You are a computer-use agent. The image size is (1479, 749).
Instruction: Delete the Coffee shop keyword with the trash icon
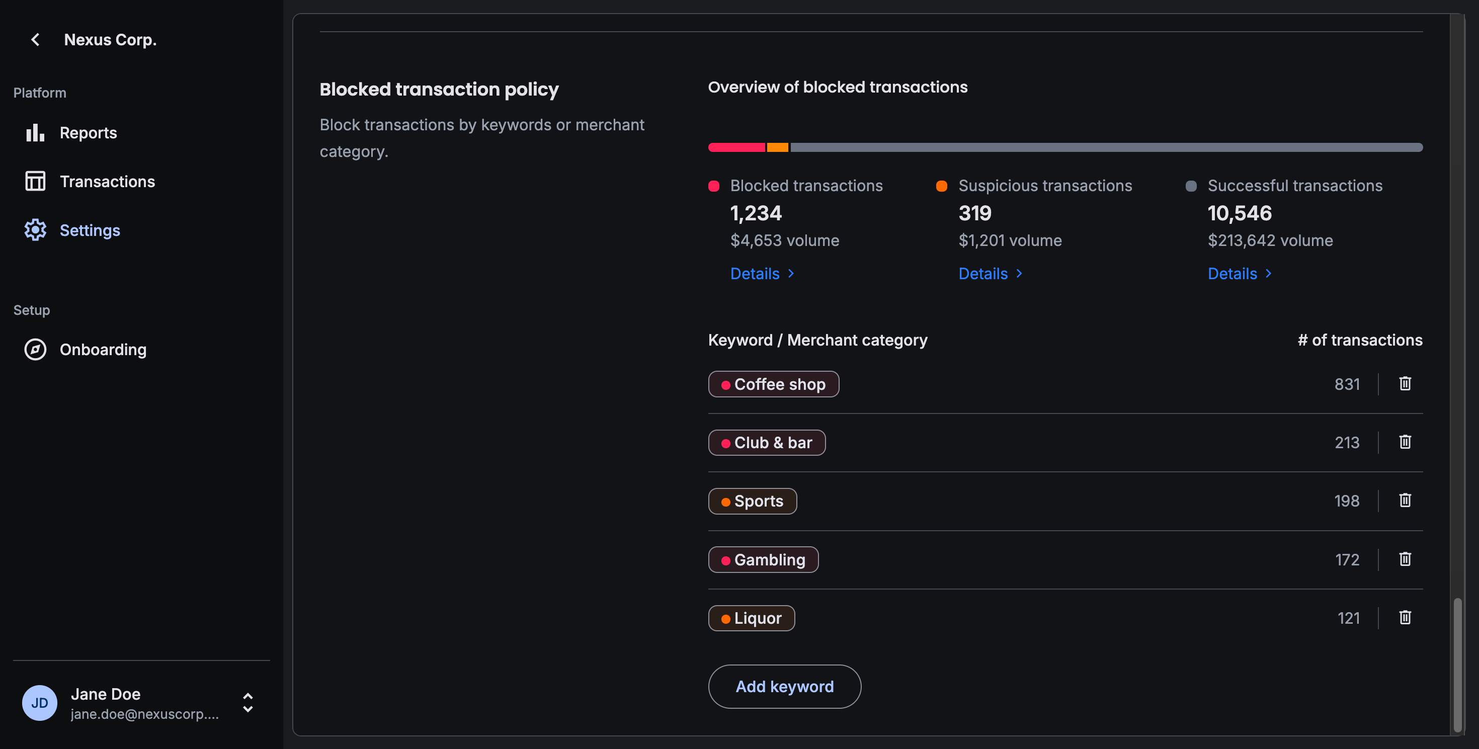tap(1405, 383)
